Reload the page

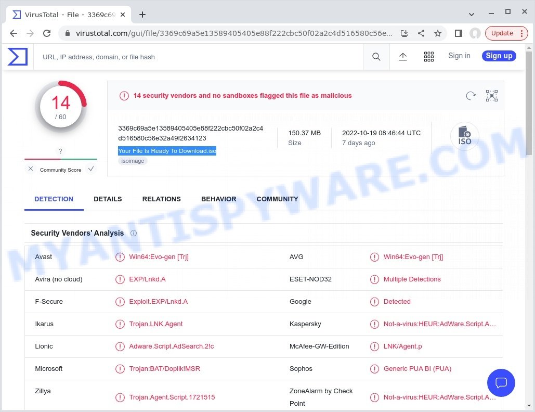click(x=47, y=33)
